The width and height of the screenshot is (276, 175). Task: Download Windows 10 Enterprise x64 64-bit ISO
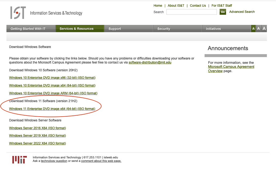point(52,85)
